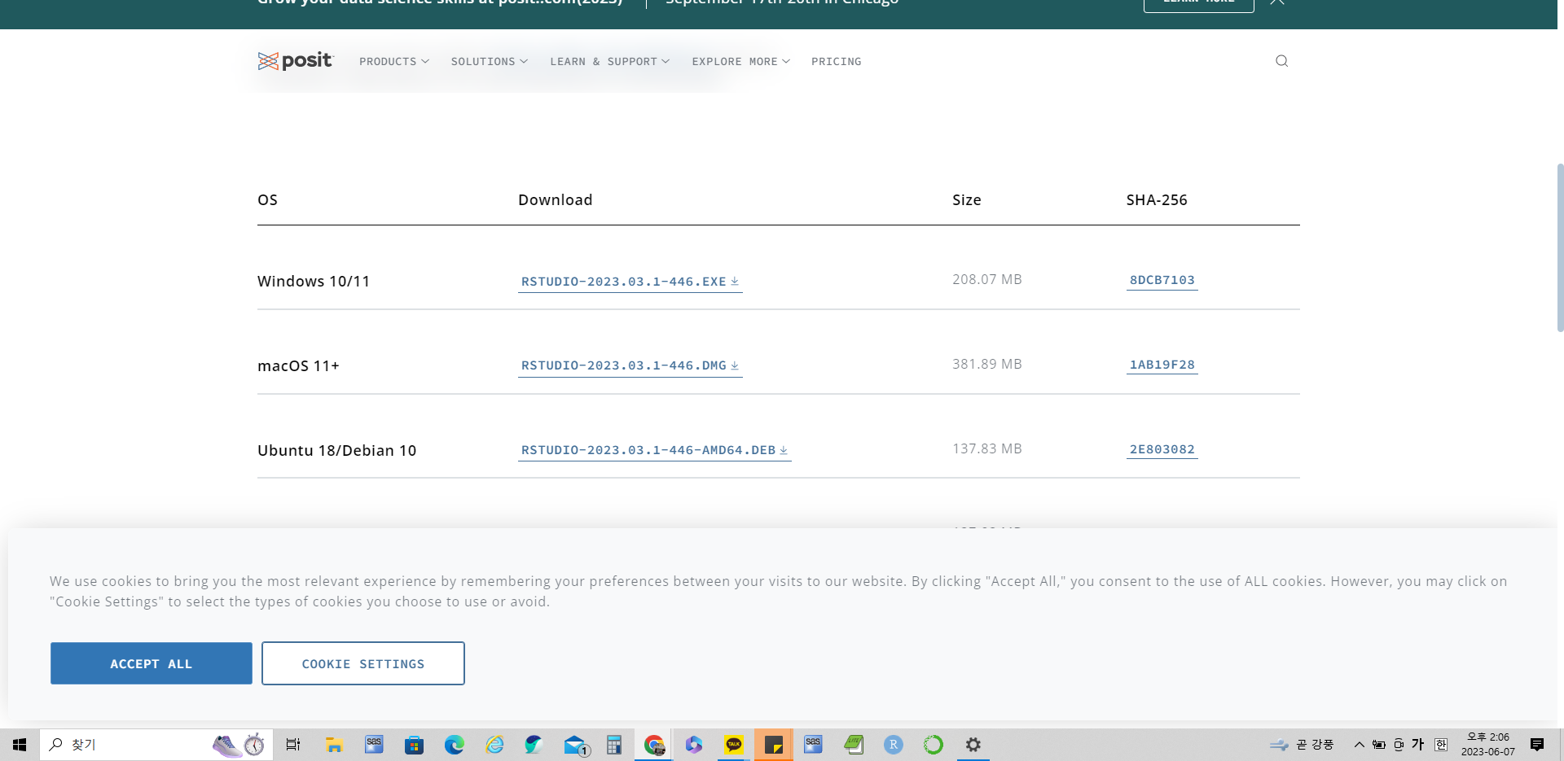Open the R application in the taskbar
Screen dimensions: 1564x761
(894, 745)
